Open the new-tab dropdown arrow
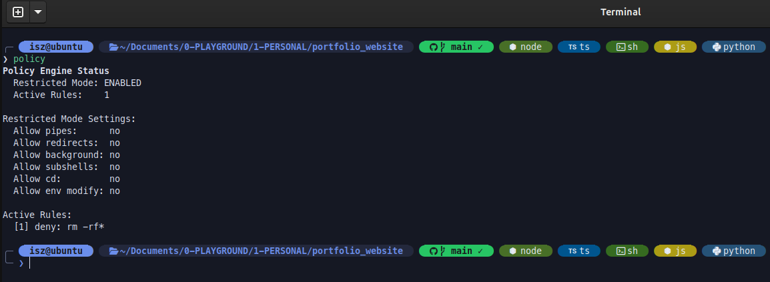This screenshot has height=282, width=770. point(37,12)
